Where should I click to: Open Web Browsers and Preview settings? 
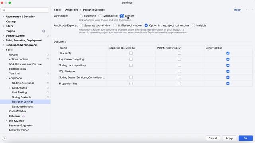coord(25,64)
